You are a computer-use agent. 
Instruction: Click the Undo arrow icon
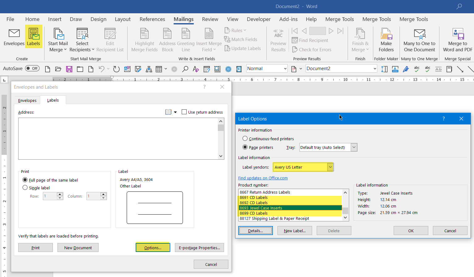(101, 69)
